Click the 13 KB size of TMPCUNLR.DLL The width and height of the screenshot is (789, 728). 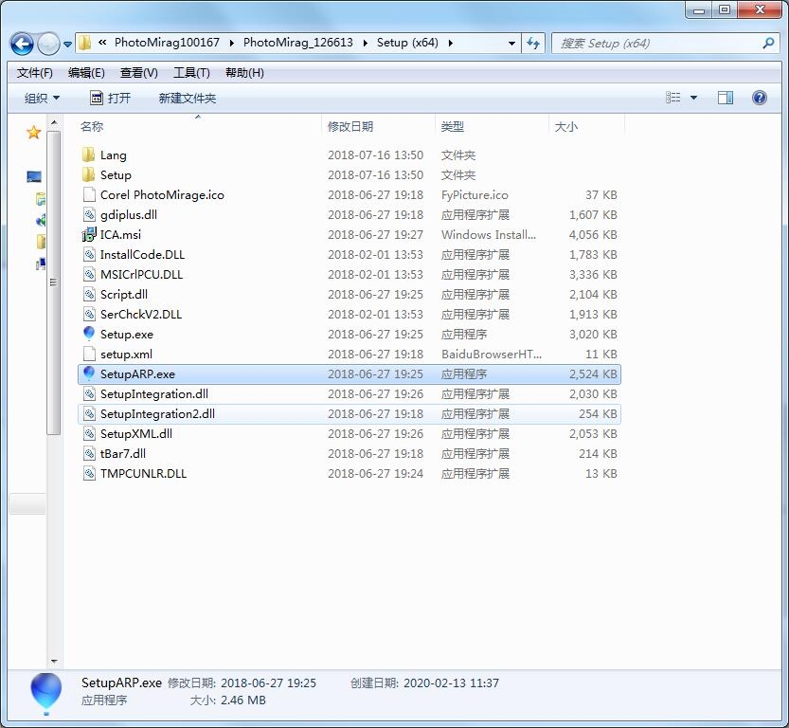click(601, 474)
